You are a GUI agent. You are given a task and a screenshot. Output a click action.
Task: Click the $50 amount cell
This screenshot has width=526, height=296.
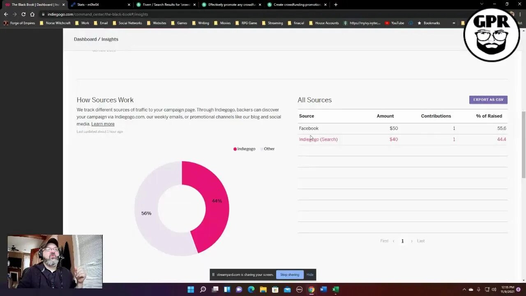coord(394,128)
